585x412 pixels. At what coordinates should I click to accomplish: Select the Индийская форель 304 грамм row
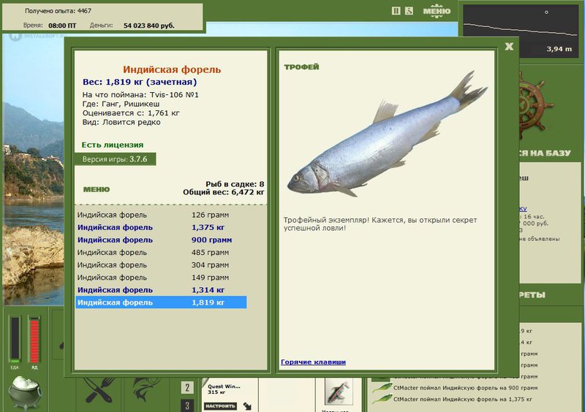[161, 265]
